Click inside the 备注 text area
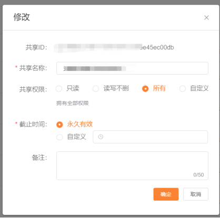220x218 pixels. click(132, 165)
